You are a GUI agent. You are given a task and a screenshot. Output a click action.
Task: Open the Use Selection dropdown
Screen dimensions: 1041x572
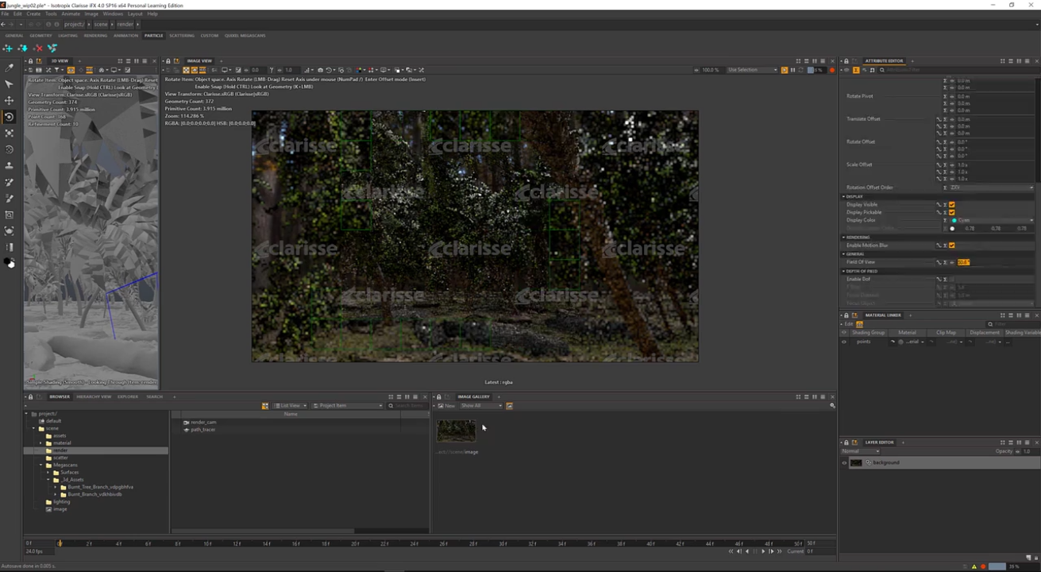pyautogui.click(x=751, y=70)
